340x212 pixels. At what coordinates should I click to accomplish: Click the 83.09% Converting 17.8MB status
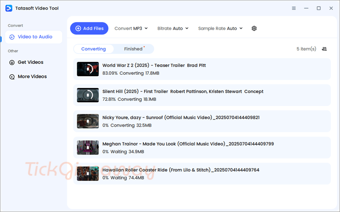(131, 73)
